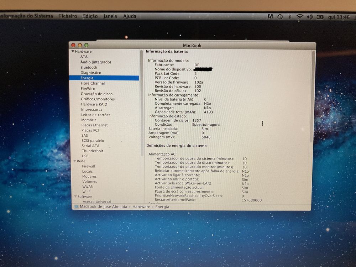This screenshot has height=267, width=356.
Task: Click the RestartAfterKernelPanic value 157680000
Action: tap(252, 200)
